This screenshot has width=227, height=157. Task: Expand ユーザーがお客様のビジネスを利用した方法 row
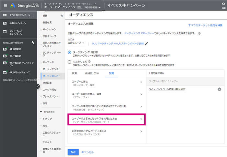point(107,119)
